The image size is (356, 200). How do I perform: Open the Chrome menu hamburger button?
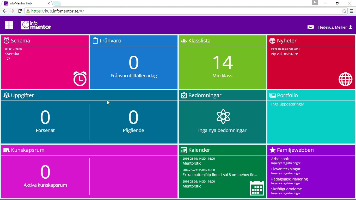pos(352,11)
